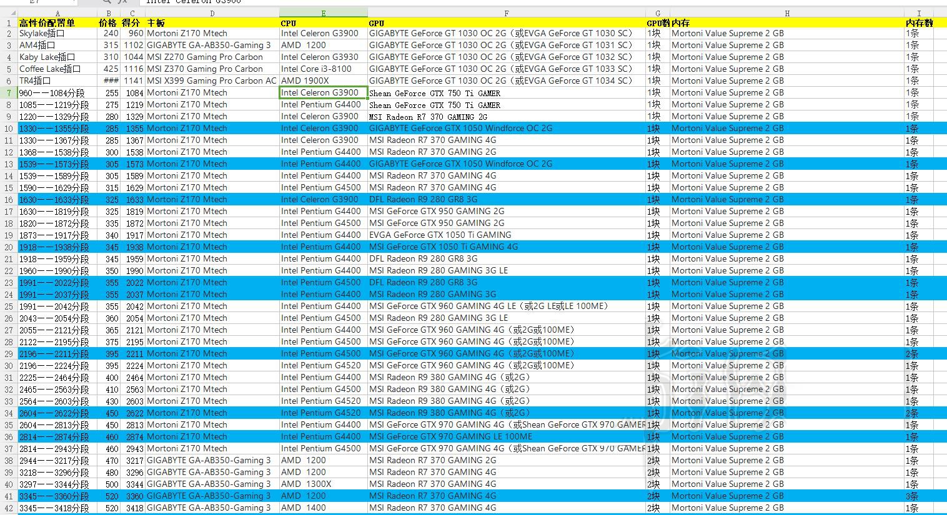
Task: Select the 2225——2464分段 cell
Action: point(57,377)
